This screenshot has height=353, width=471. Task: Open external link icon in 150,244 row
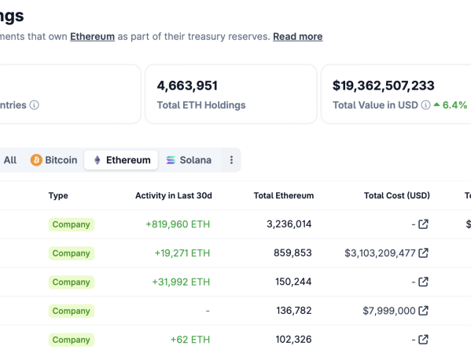pyautogui.click(x=423, y=282)
